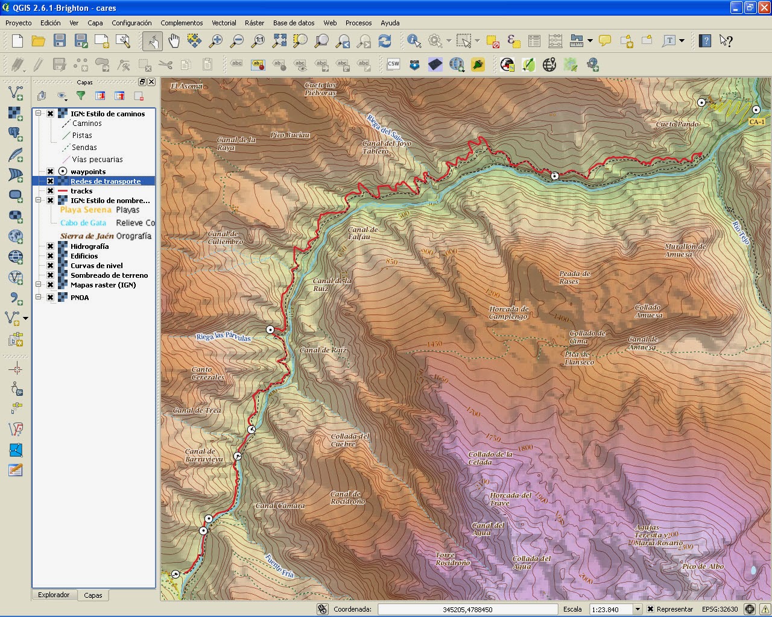
Task: Collapse the IGN: Estilo de caminos group
Action: click(x=38, y=113)
